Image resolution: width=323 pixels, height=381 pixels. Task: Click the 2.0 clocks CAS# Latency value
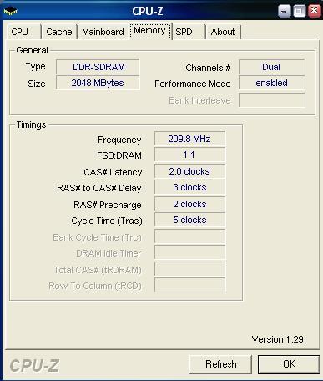(189, 171)
